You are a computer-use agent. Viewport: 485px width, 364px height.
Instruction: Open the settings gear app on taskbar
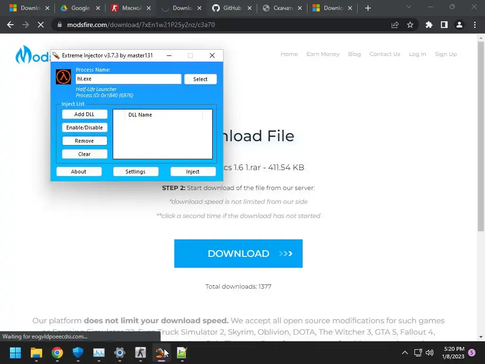tap(120, 353)
